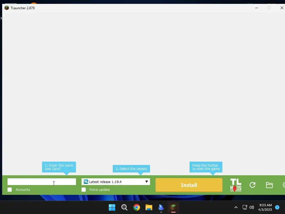Open File Explorer from taskbar
285x214 pixels.
tap(149, 207)
